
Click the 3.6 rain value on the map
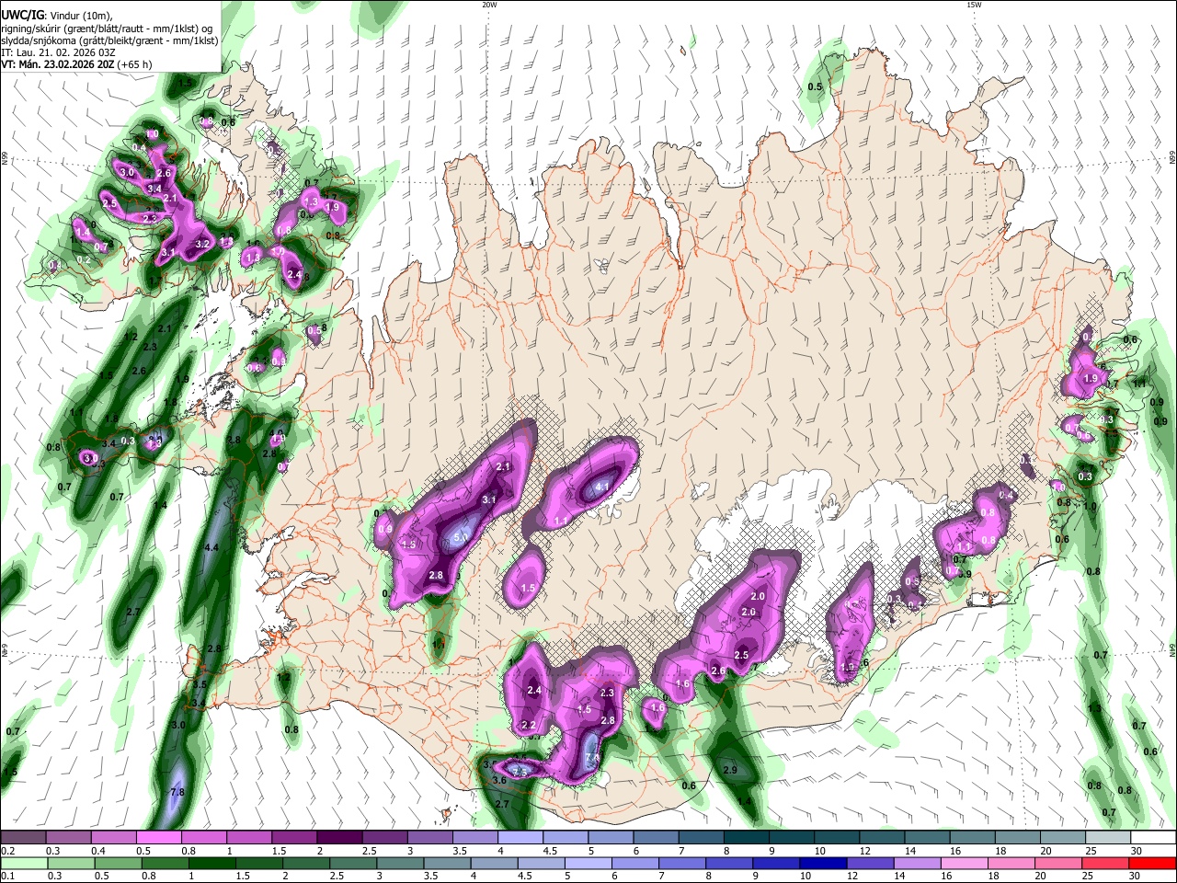(499, 780)
